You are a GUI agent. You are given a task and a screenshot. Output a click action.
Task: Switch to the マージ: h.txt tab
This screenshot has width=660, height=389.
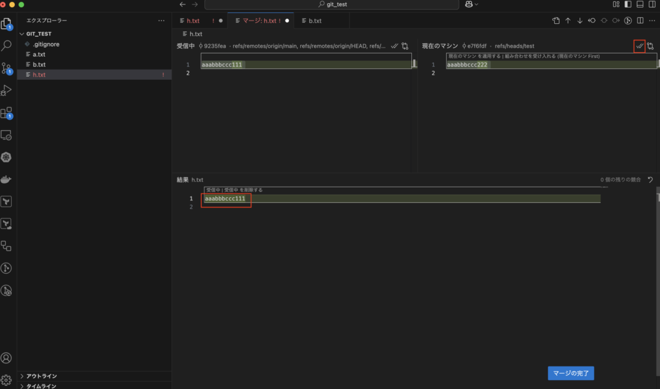[x=261, y=21]
